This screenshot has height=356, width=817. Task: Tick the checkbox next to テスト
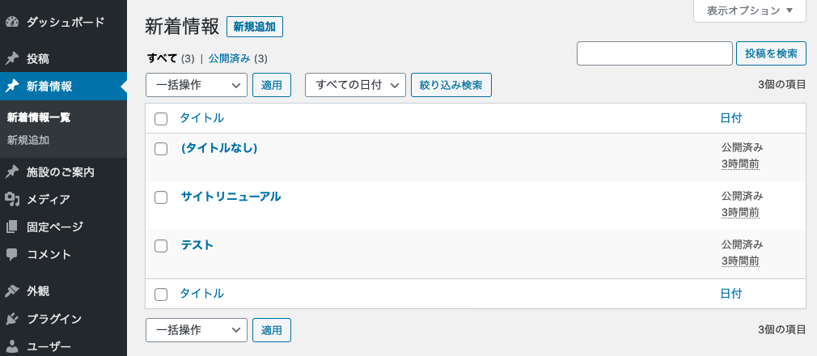click(x=161, y=245)
